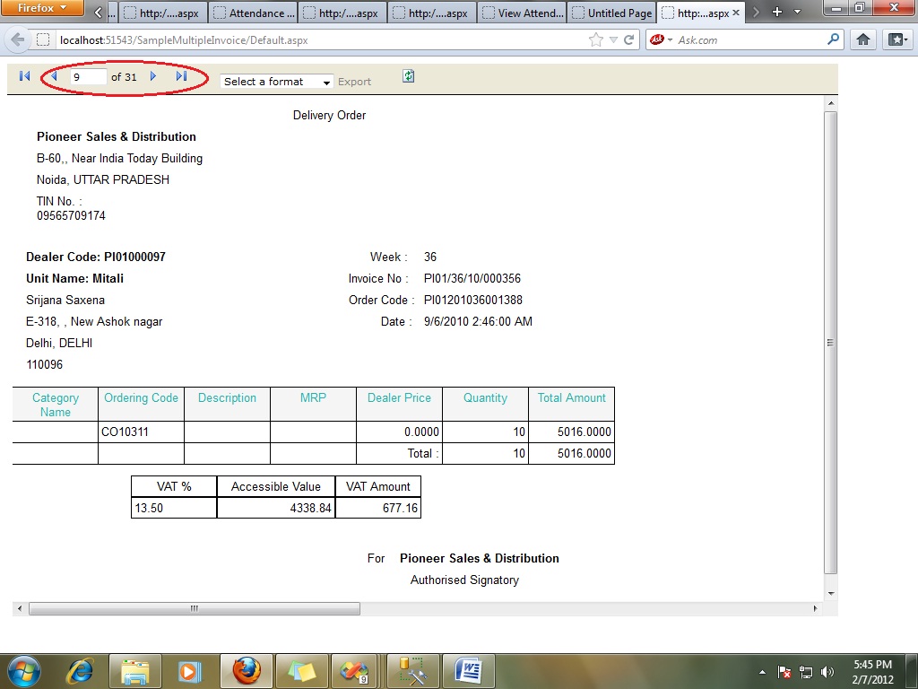The width and height of the screenshot is (918, 689).
Task: Navigate to the previous report page
Action: click(54, 76)
